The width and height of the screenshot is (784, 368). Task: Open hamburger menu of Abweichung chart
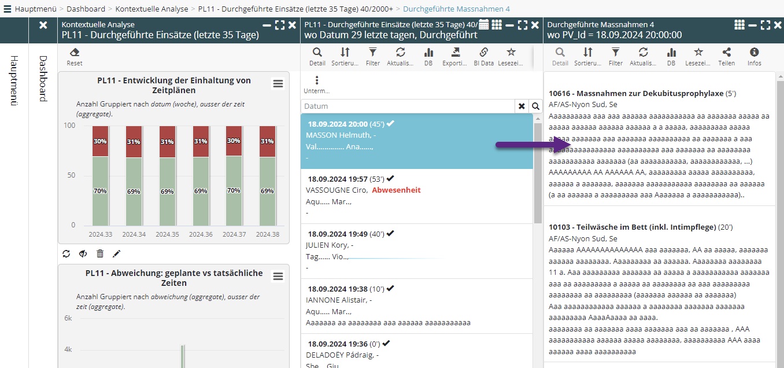point(278,277)
